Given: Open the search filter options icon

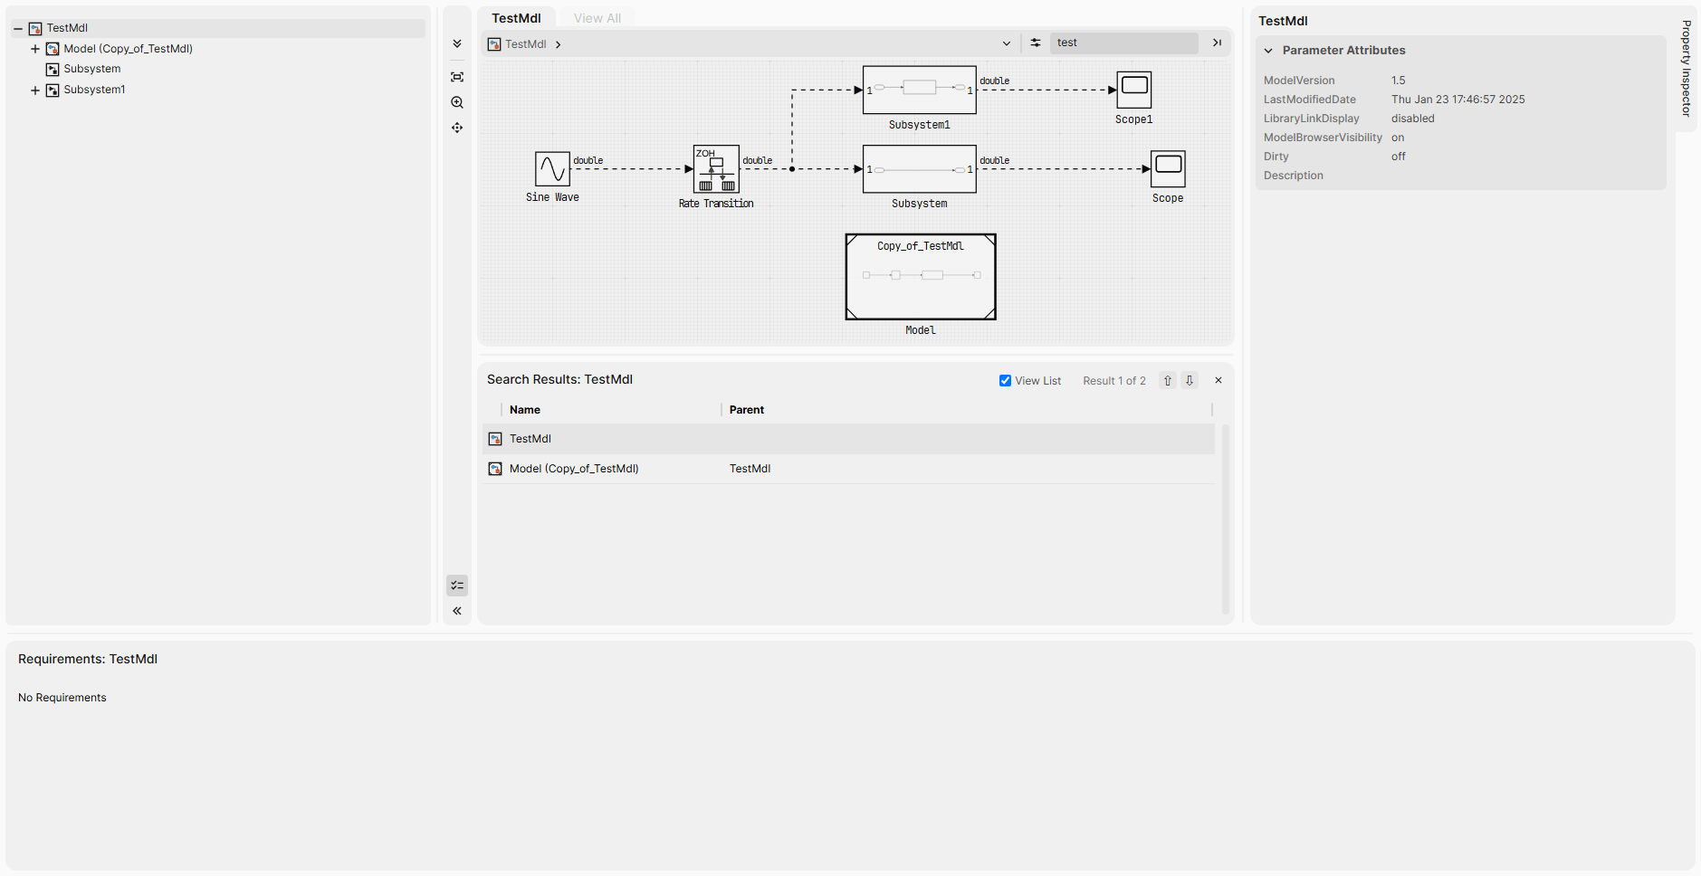Looking at the screenshot, I should point(1036,43).
